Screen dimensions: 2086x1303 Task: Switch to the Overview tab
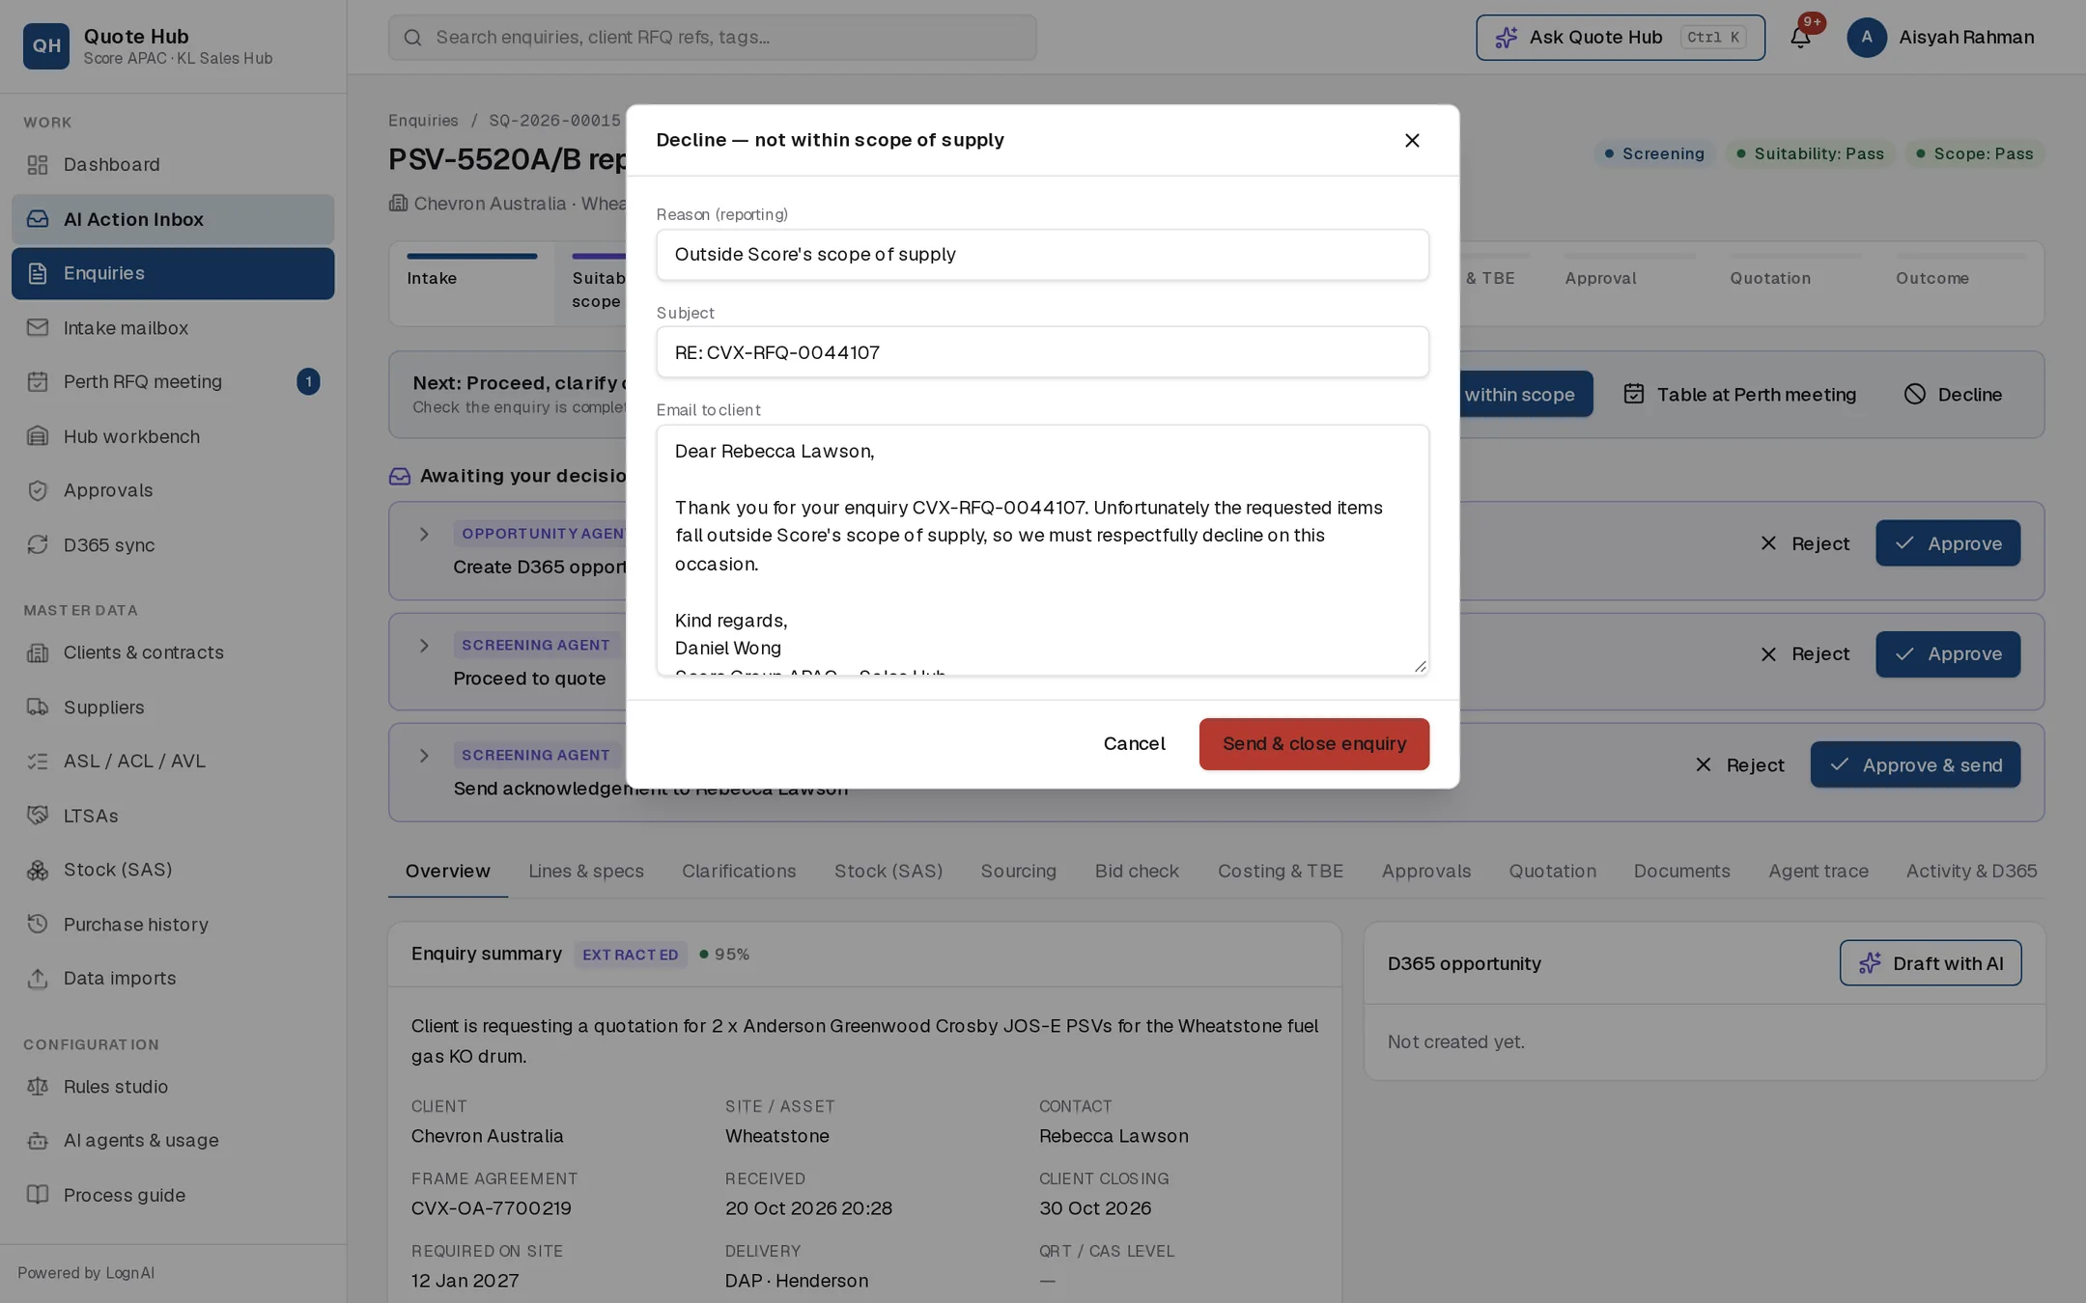tap(447, 872)
